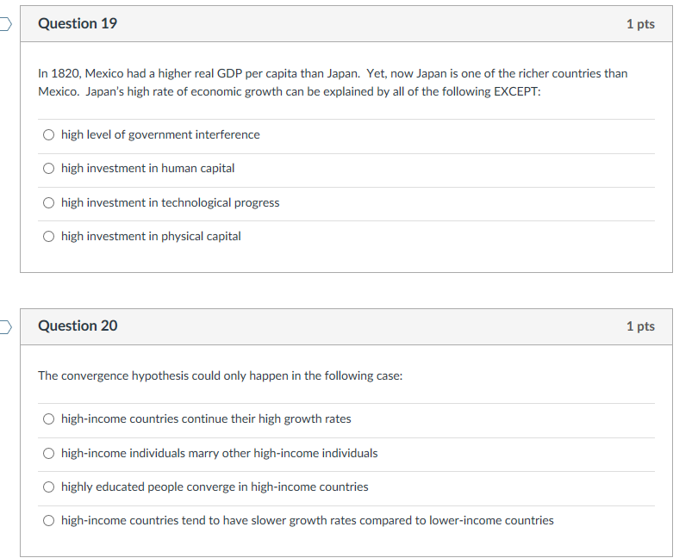Choose 'high investment in physical capital' radio button

coord(48,236)
